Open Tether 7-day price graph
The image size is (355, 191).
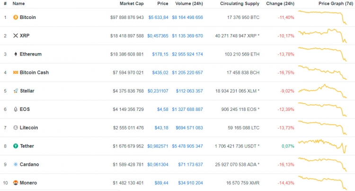click(322, 146)
